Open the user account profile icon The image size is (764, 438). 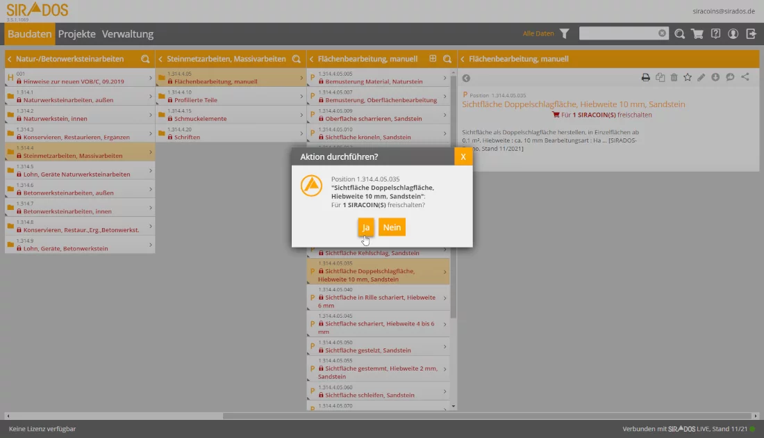733,33
